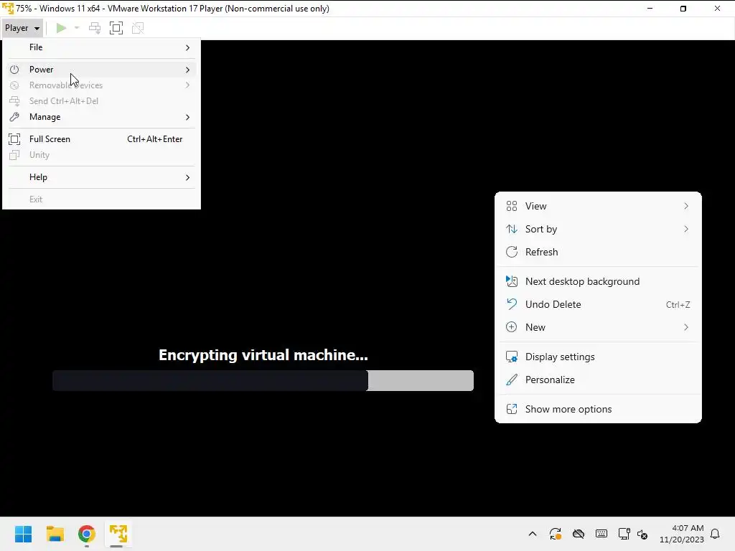Screen dimensions: 735x551
Task: Click the encrypting progress bar
Action: (263, 380)
